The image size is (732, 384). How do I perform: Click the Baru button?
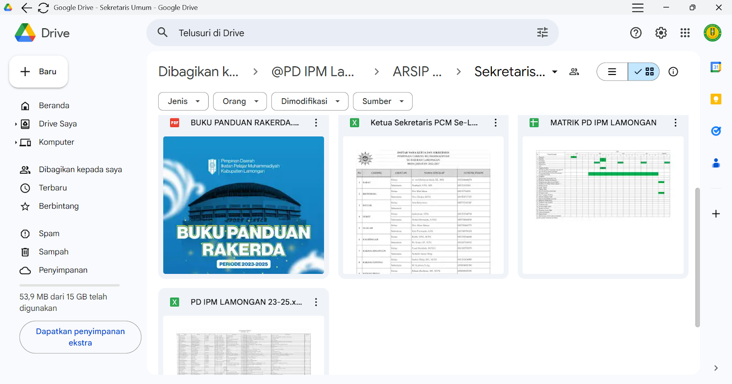point(38,72)
